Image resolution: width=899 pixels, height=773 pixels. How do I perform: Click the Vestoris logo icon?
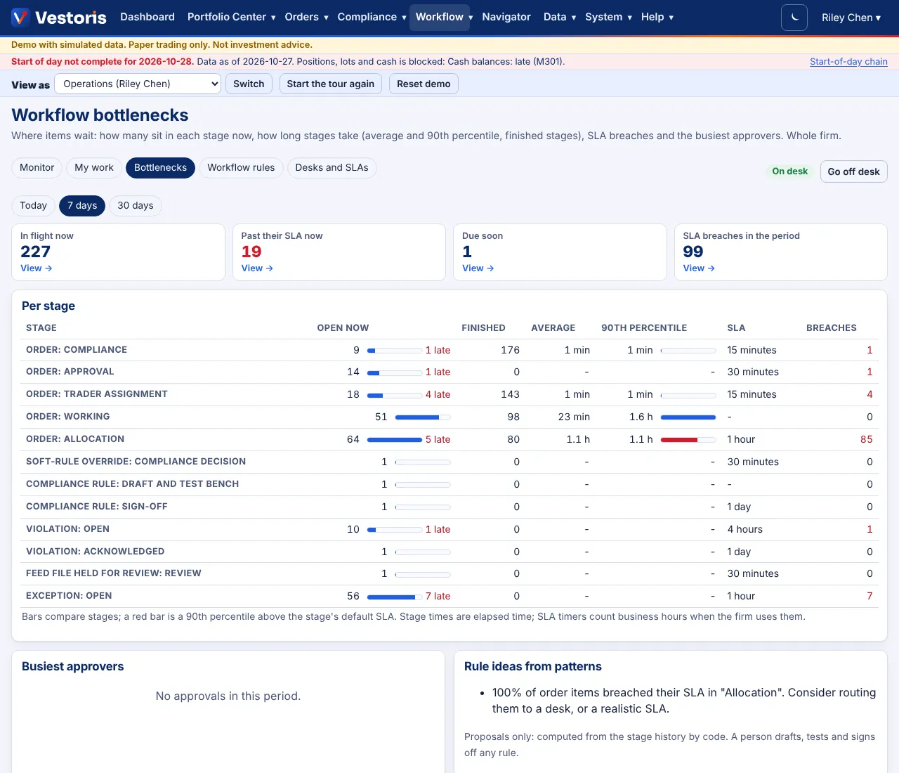click(20, 17)
